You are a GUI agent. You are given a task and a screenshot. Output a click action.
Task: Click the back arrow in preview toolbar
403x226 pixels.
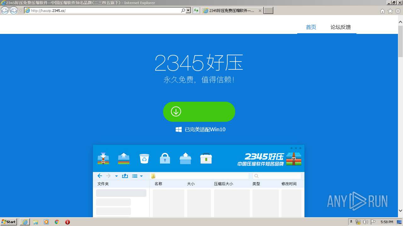tap(100, 176)
